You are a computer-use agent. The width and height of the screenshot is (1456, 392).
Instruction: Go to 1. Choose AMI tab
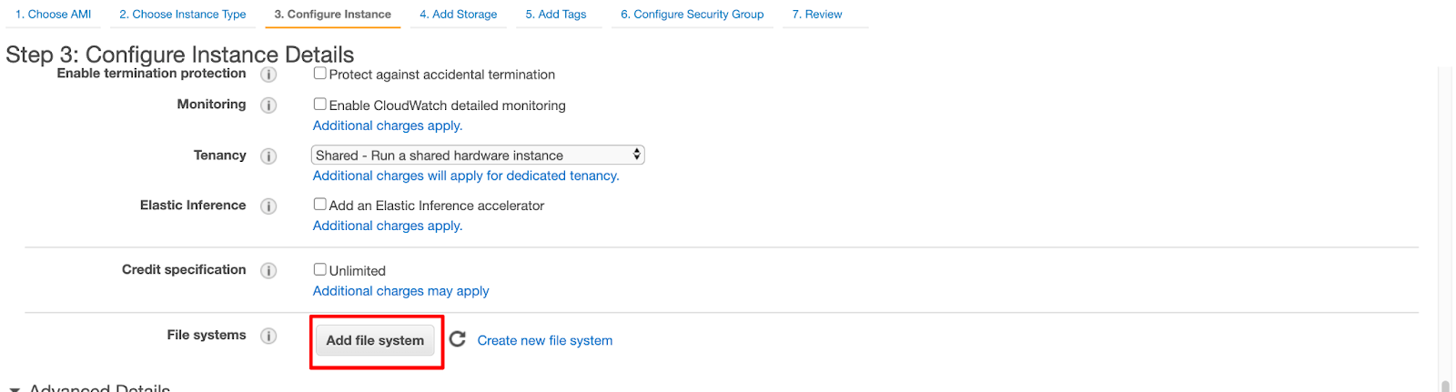tap(54, 15)
